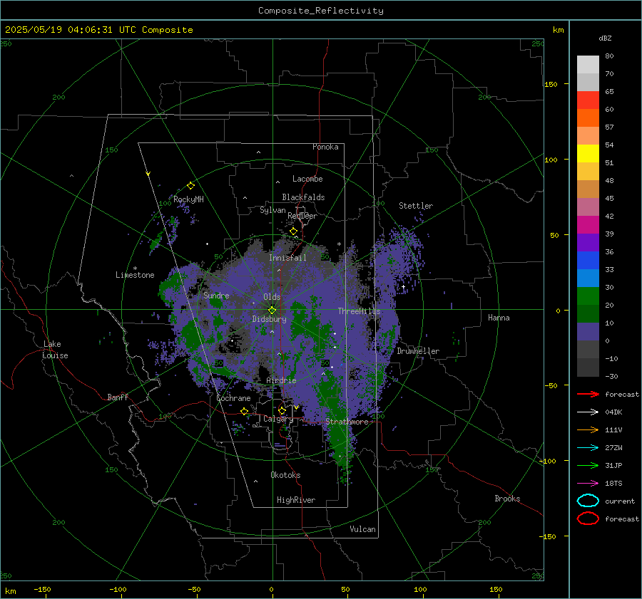Click the green 31JP arrow in legend

tap(588, 465)
